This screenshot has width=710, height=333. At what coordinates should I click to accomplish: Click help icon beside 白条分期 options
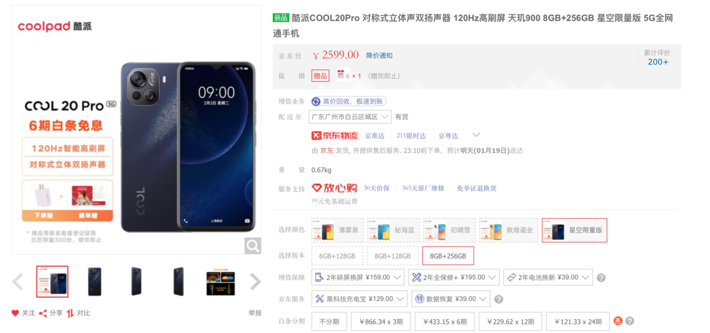tap(630, 321)
